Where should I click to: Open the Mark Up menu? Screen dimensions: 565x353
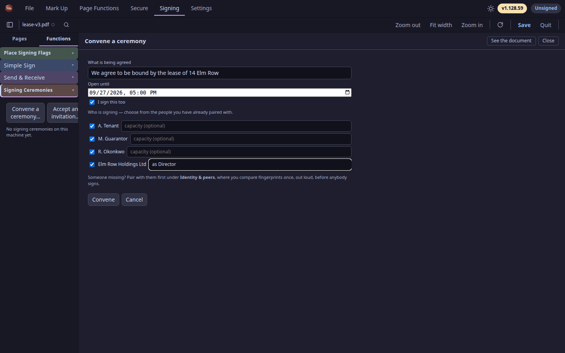click(x=56, y=8)
